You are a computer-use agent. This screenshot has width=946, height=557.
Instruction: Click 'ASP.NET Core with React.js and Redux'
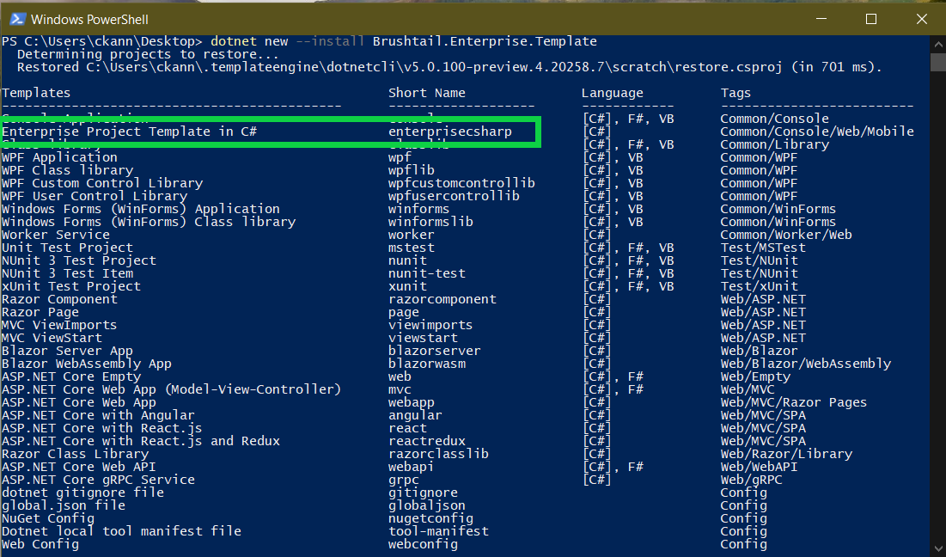[x=141, y=441]
